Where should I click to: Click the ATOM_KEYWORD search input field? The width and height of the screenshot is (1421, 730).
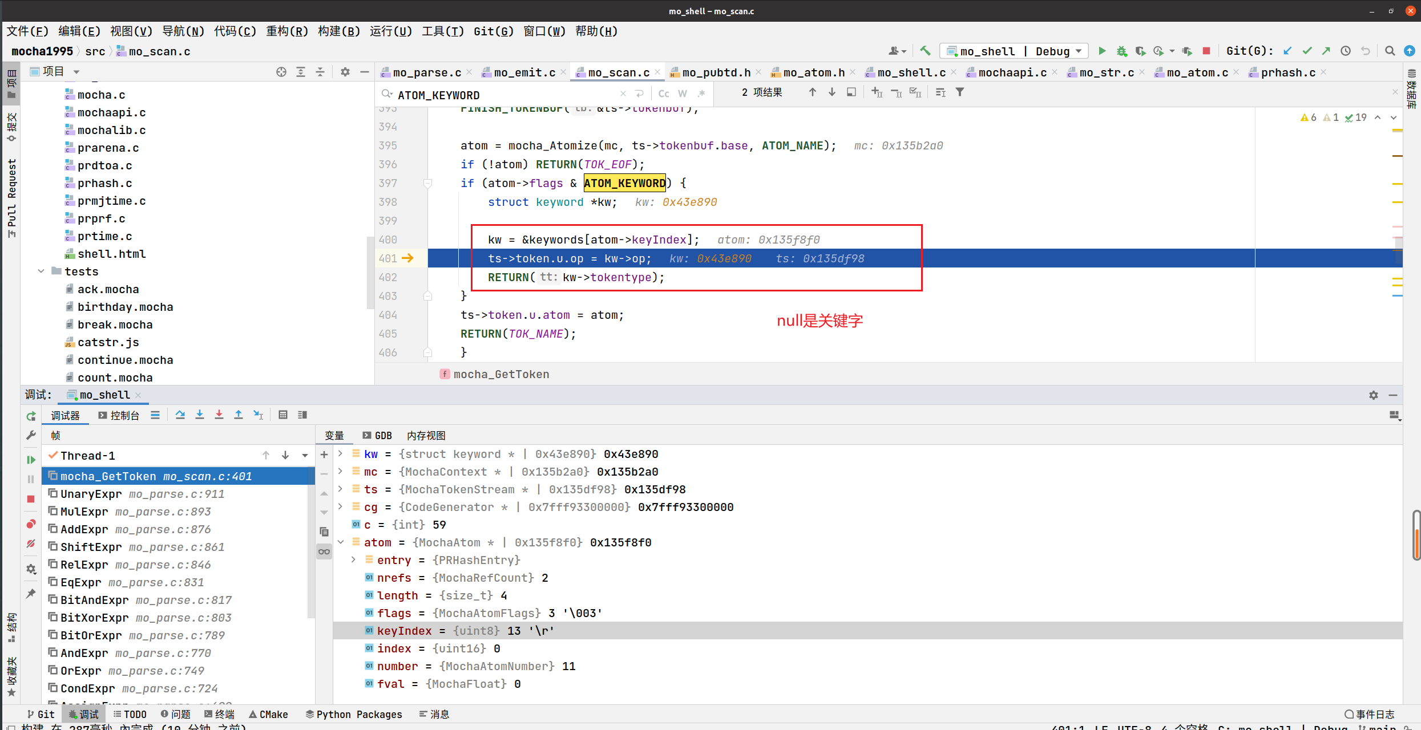pyautogui.click(x=507, y=95)
